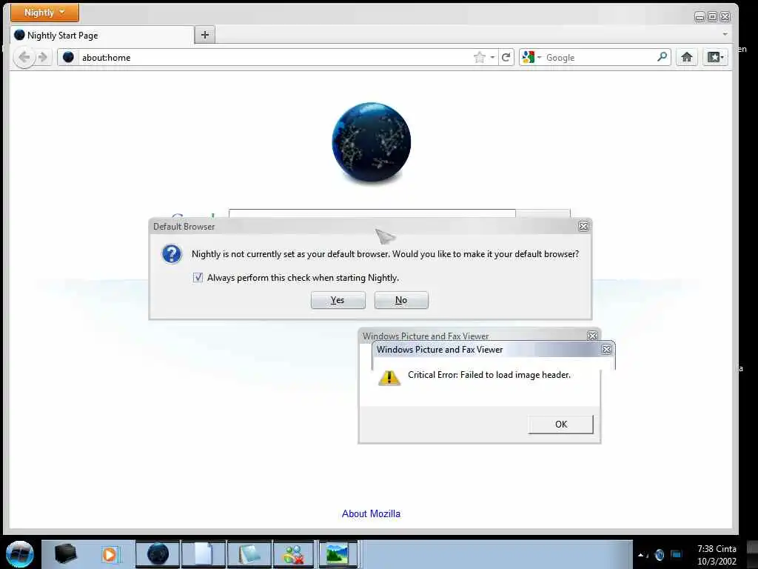The height and width of the screenshot is (569, 758).
Task: Click the Nightly globe logo on start page
Action: point(372,142)
